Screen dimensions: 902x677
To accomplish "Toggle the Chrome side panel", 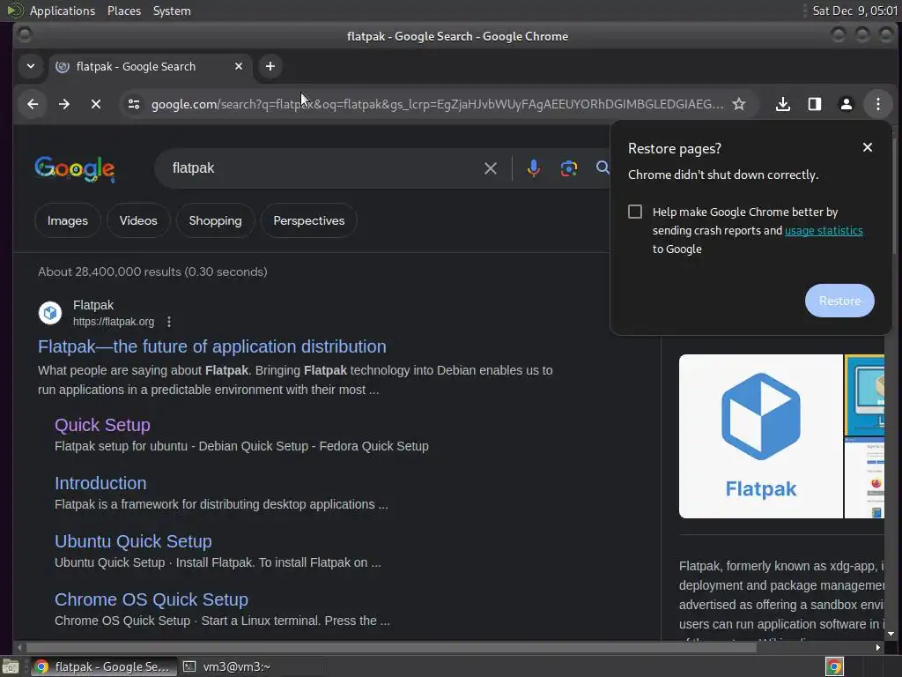I will pos(815,104).
